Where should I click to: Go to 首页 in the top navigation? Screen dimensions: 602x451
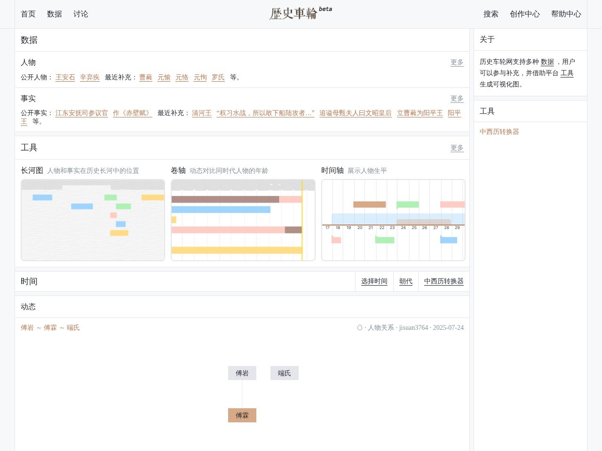(28, 14)
